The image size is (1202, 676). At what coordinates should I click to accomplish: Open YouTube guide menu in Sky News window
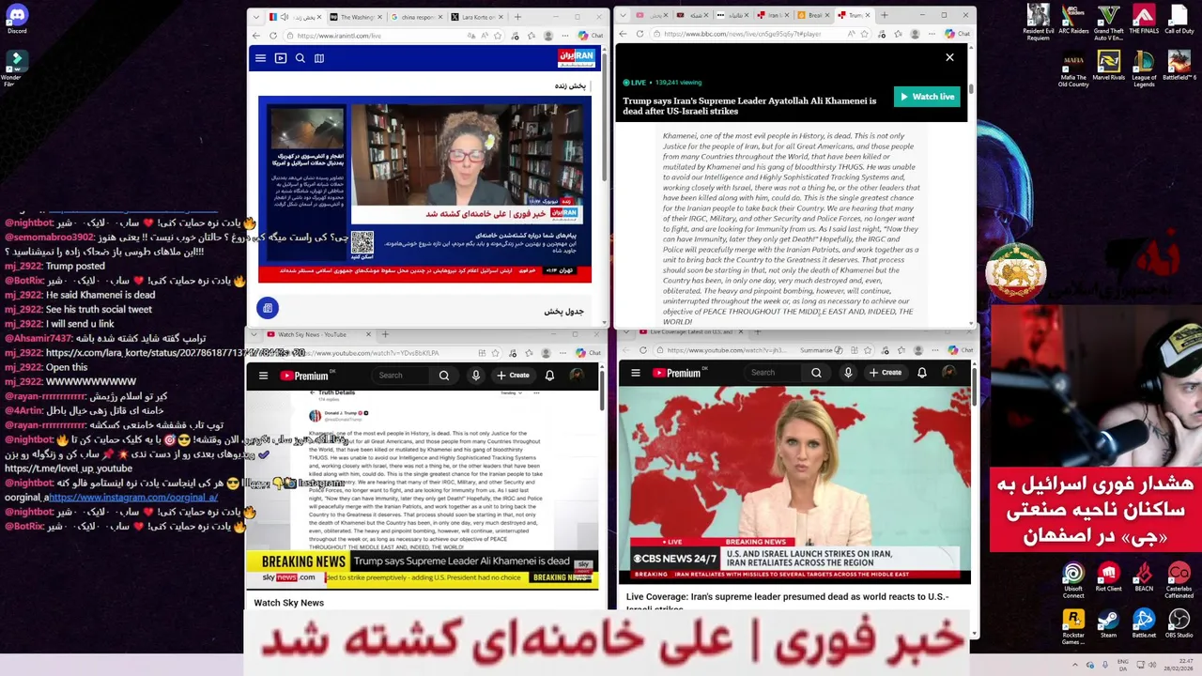(263, 376)
